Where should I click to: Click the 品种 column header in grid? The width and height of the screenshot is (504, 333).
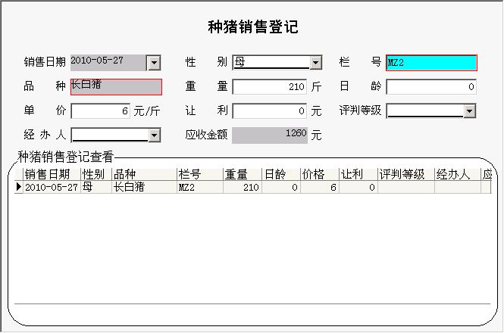143,175
